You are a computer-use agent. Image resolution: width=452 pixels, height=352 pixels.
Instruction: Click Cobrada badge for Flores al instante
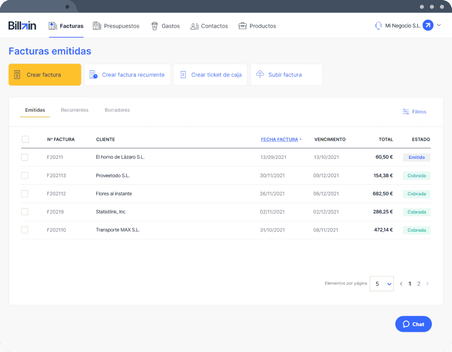pyautogui.click(x=416, y=194)
